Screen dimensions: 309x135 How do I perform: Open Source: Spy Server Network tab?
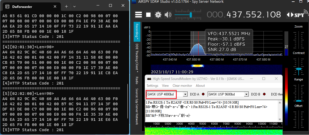(137, 106)
